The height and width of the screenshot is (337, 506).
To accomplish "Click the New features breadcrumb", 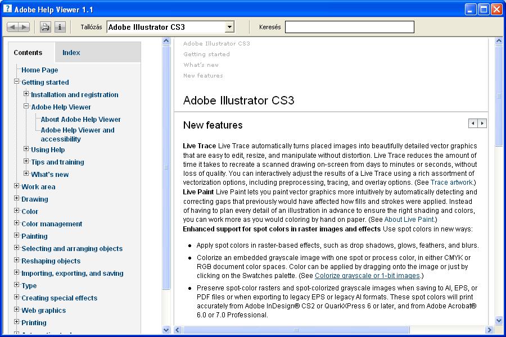I will pos(203,75).
